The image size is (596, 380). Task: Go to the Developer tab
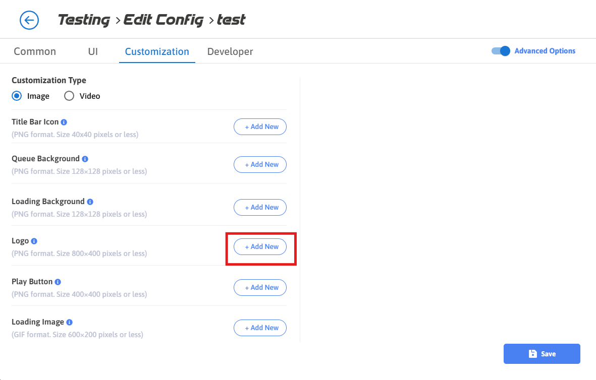click(x=230, y=51)
